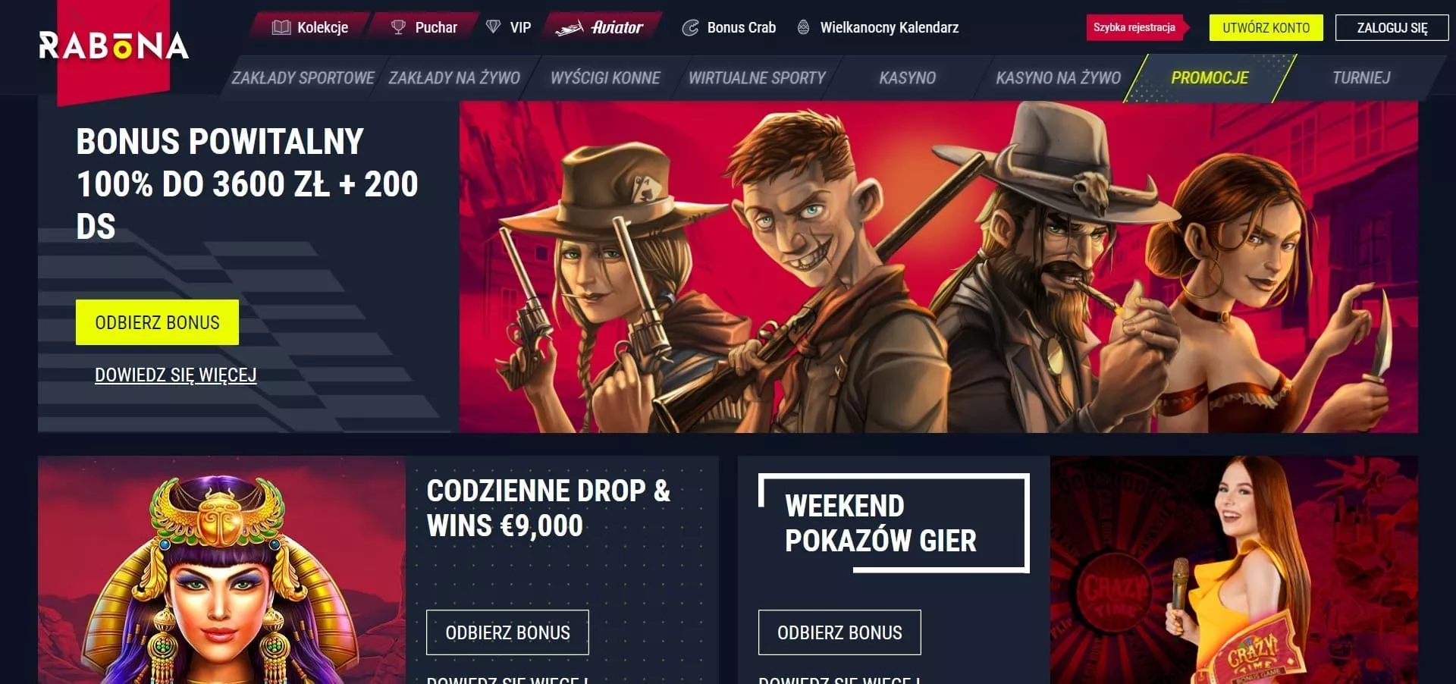This screenshot has width=1456, height=684.
Task: Switch to Zakłady na Żywo tab
Action: (x=454, y=77)
